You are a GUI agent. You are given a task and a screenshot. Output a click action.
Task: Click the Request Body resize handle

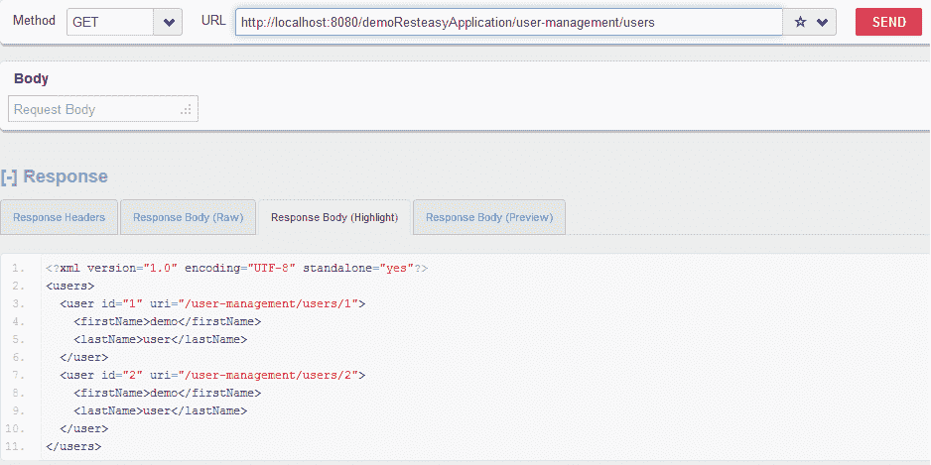point(186,110)
